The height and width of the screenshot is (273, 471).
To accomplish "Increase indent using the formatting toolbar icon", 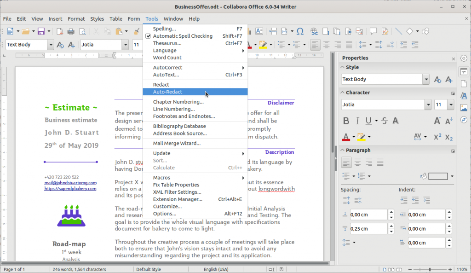I will click(403, 45).
